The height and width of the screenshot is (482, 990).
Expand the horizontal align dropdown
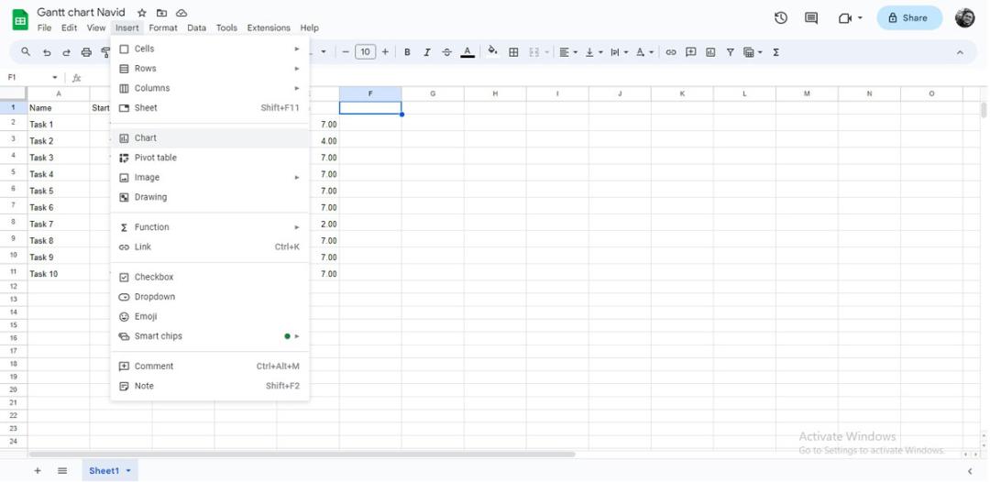[x=568, y=52]
